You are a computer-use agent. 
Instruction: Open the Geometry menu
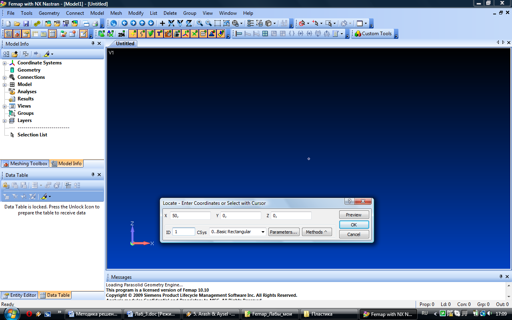49,13
